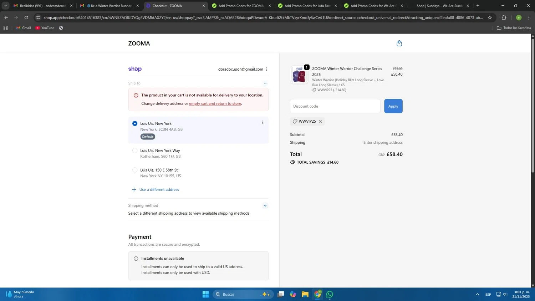Viewport: 535px width, 301px height.
Task: Remove the WWVIP25 discount code
Action: [x=320, y=121]
